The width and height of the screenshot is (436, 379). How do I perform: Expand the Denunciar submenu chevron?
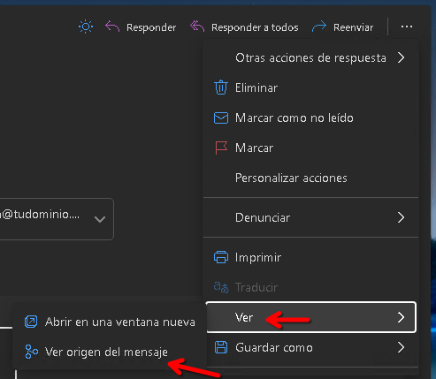(x=401, y=217)
